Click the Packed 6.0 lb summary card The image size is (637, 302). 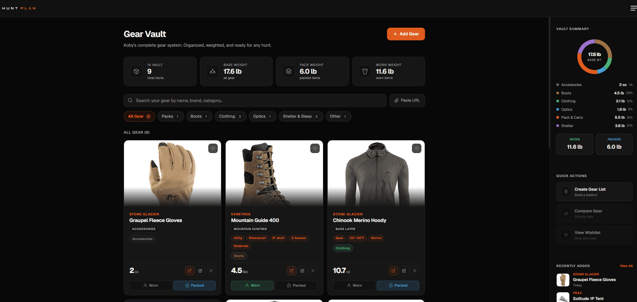click(614, 144)
